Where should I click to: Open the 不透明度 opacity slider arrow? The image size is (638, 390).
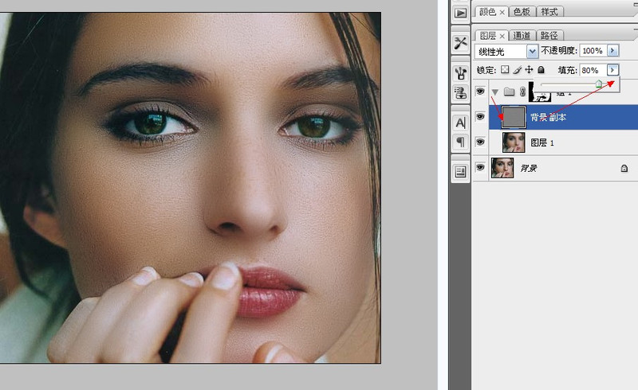coord(612,51)
